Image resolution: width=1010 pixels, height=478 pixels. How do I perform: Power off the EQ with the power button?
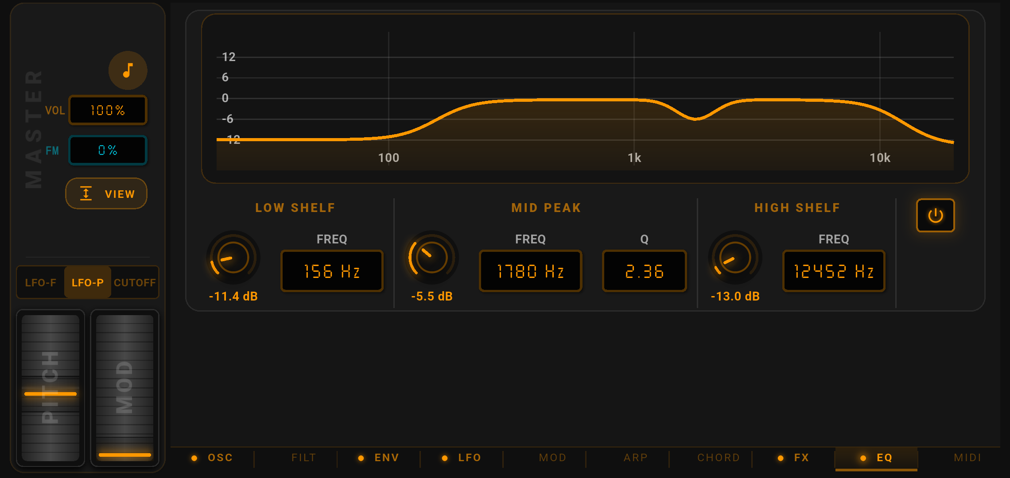coord(935,216)
